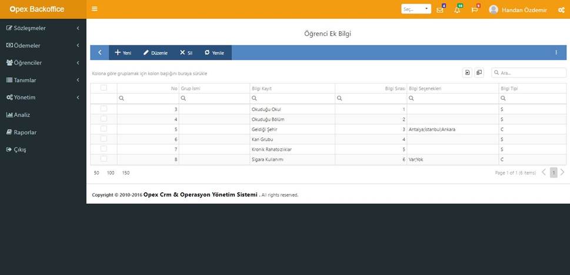Viewport: 570px width, 275px height.
Task: Open the flag tasks icon
Action: (x=474, y=10)
